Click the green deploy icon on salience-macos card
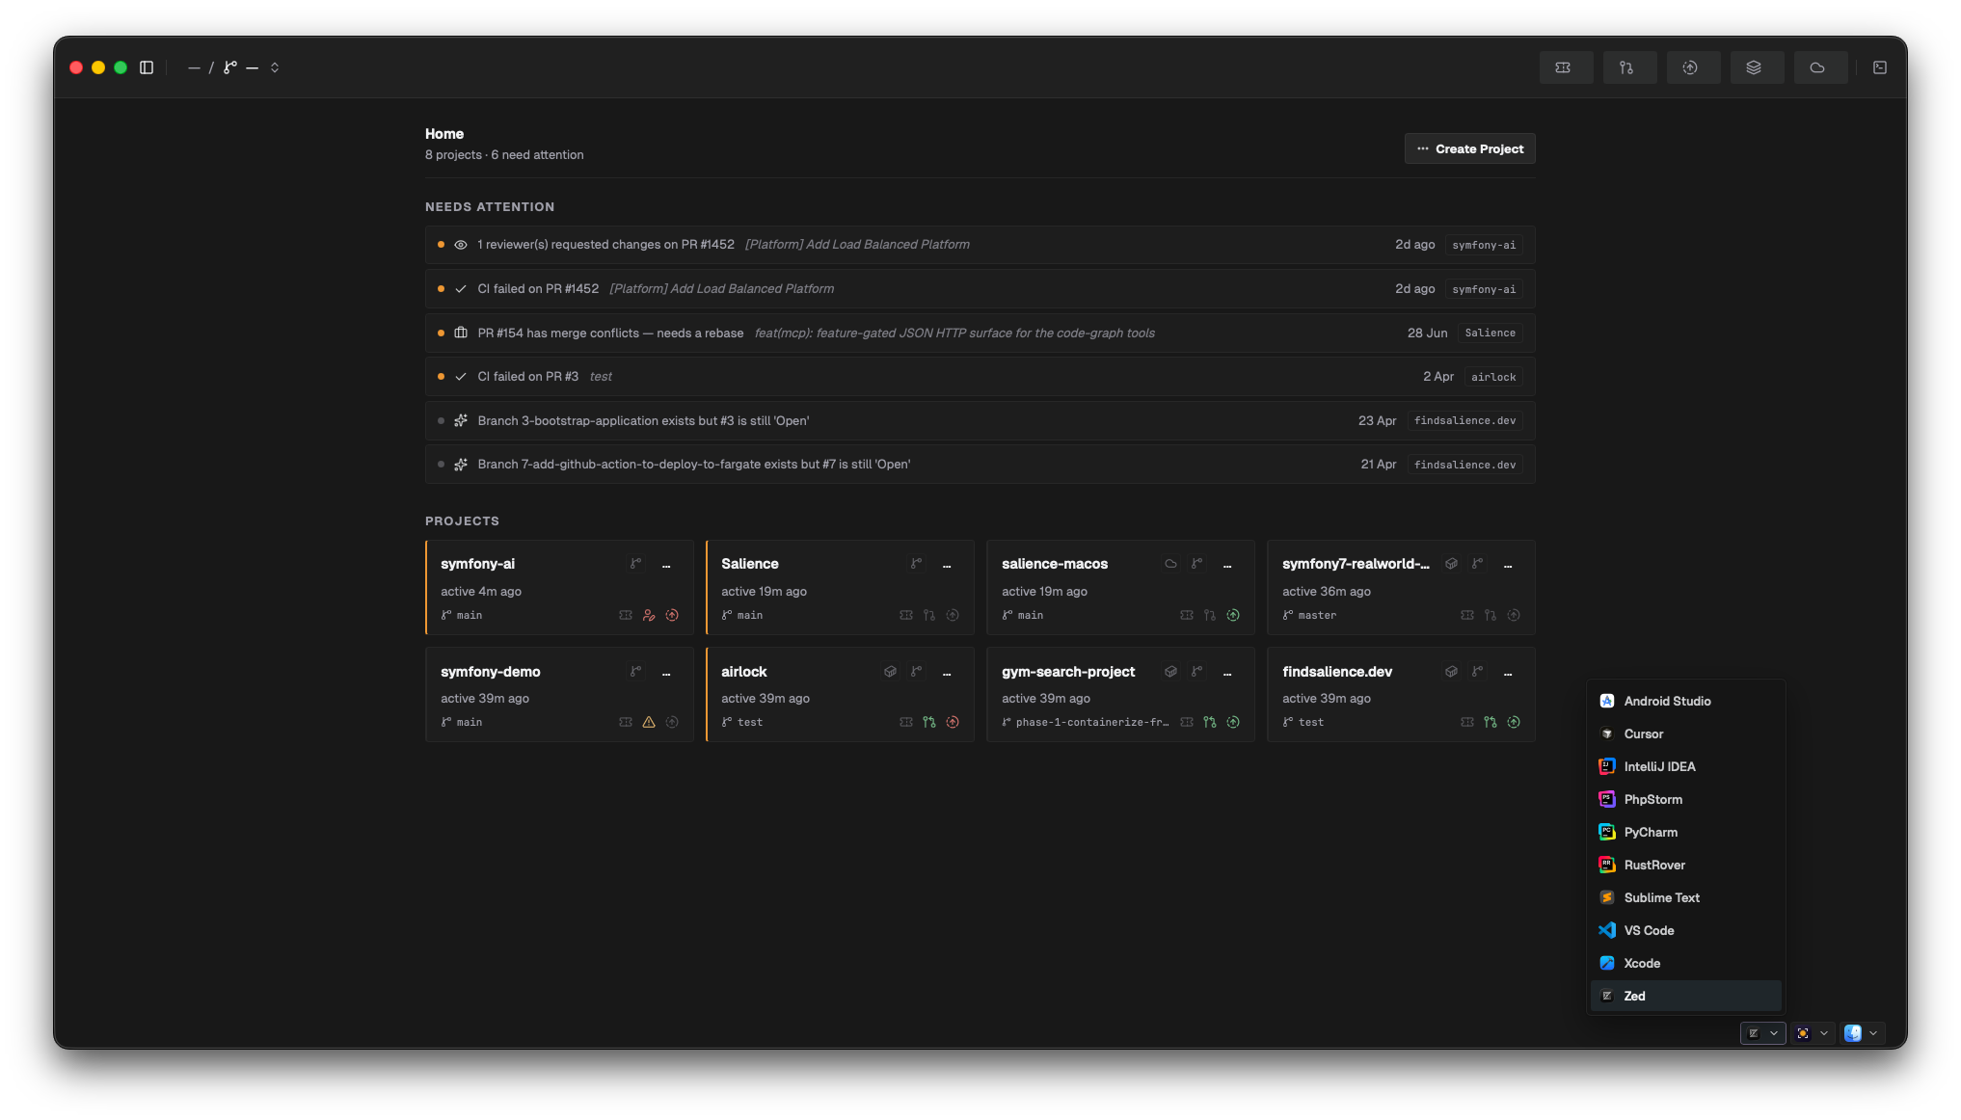 [x=1233, y=615]
